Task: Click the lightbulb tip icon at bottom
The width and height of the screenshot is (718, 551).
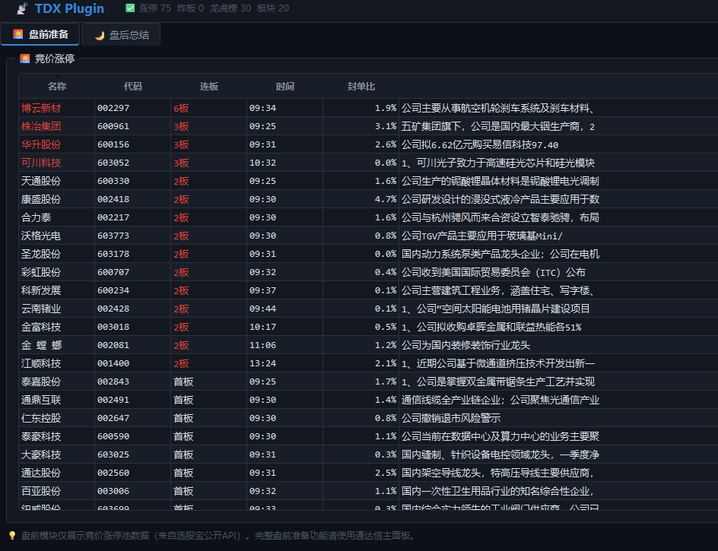Action: pos(12,536)
